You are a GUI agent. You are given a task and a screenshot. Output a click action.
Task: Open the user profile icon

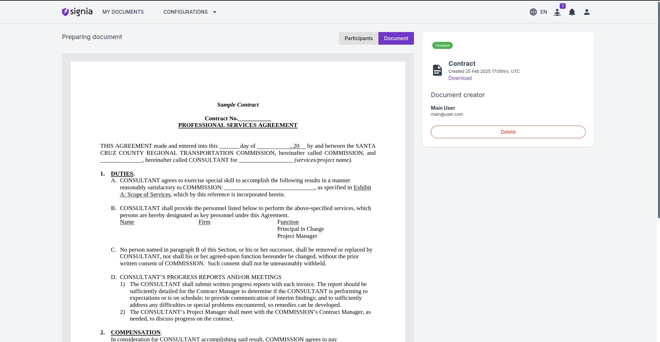[x=586, y=12]
